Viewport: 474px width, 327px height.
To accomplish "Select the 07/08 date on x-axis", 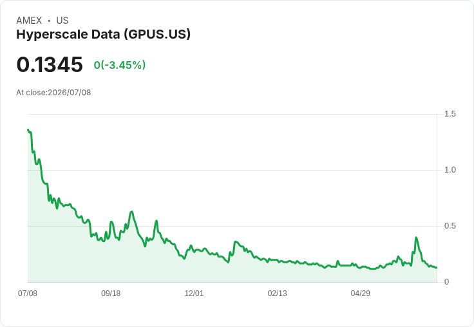I will click(28, 293).
